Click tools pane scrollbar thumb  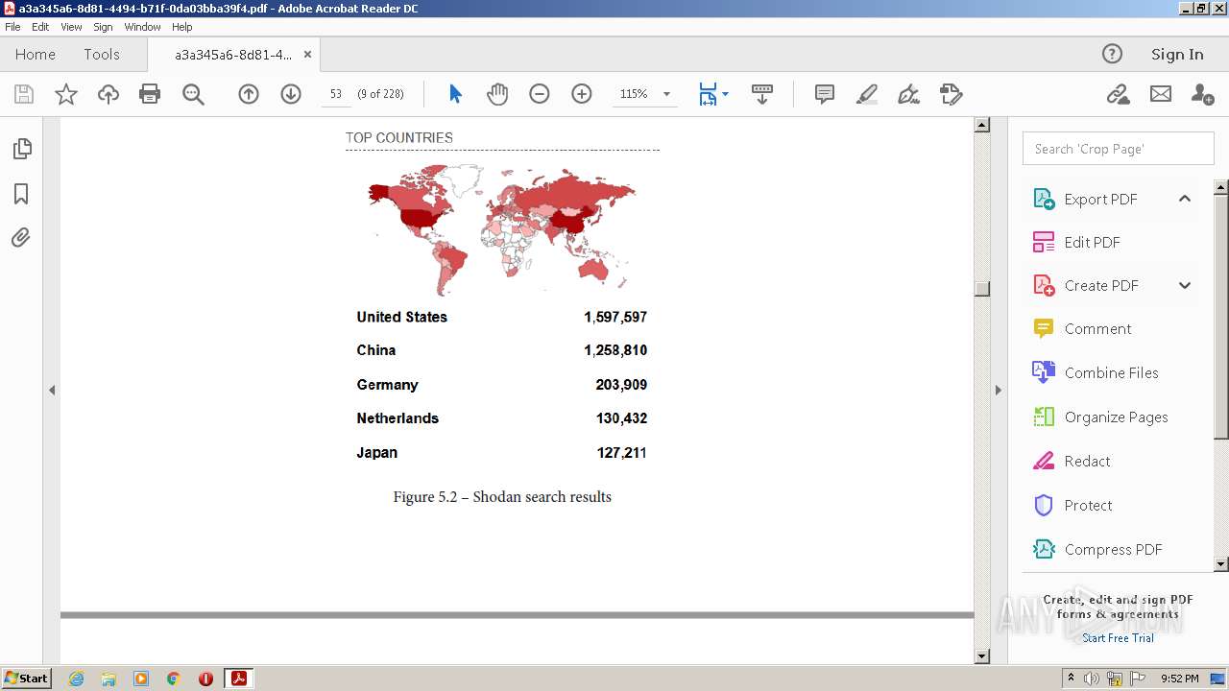coord(1221,317)
